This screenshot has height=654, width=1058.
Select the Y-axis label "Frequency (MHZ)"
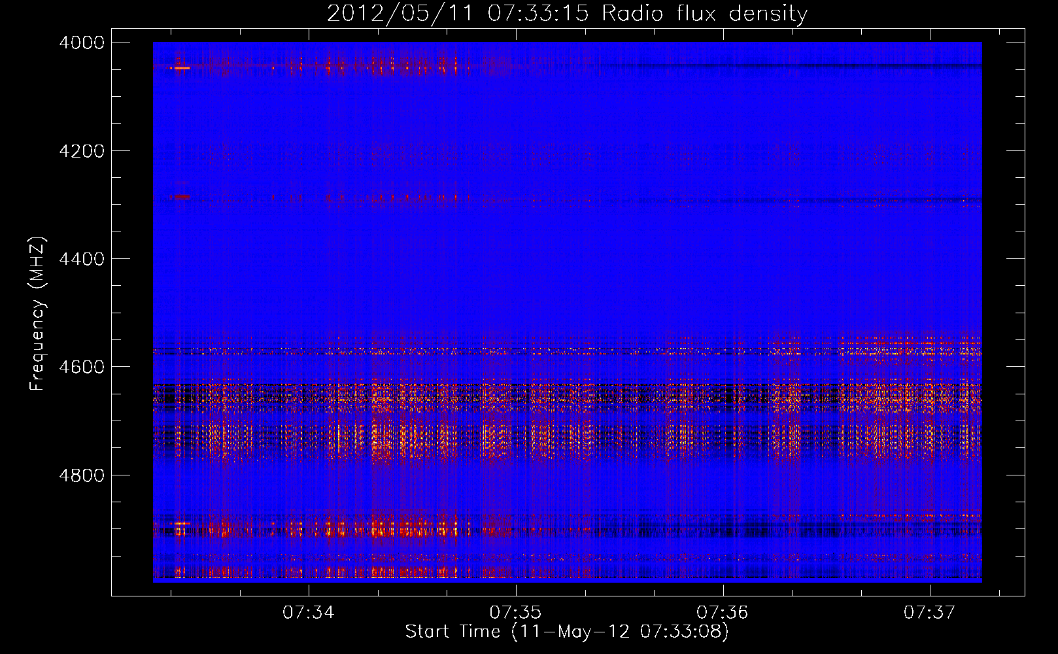pyautogui.click(x=37, y=314)
